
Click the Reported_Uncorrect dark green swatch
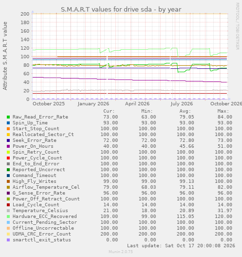[8, 170]
